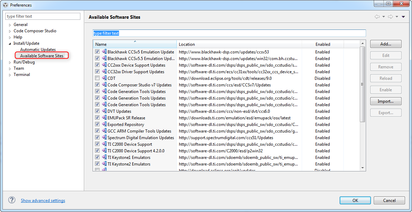The width and height of the screenshot is (412, 212).
Task: Click the repository icon next to DVT Updates
Action: point(104,111)
